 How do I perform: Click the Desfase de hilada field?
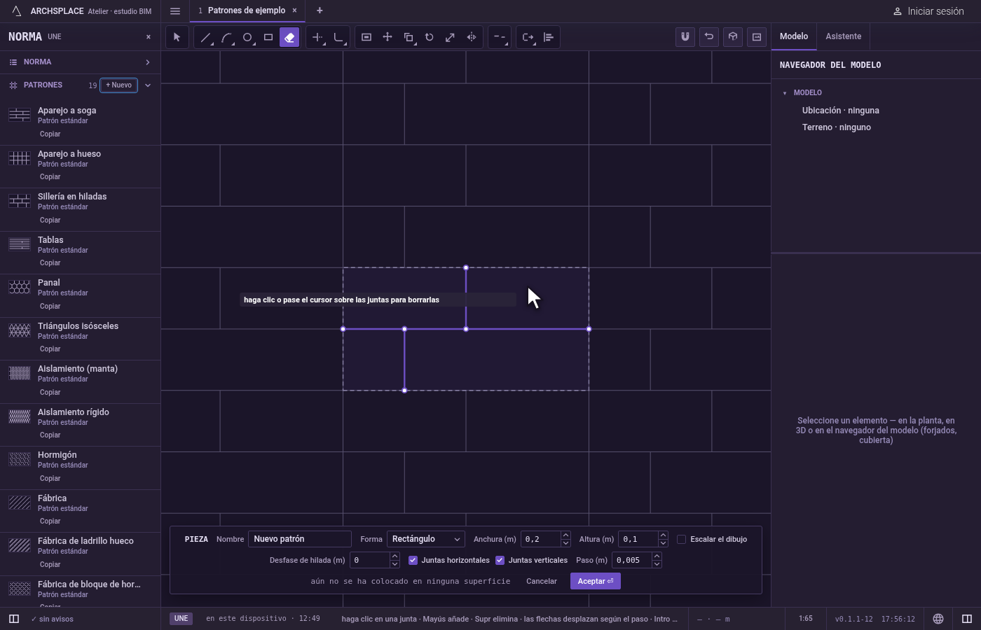(x=369, y=560)
